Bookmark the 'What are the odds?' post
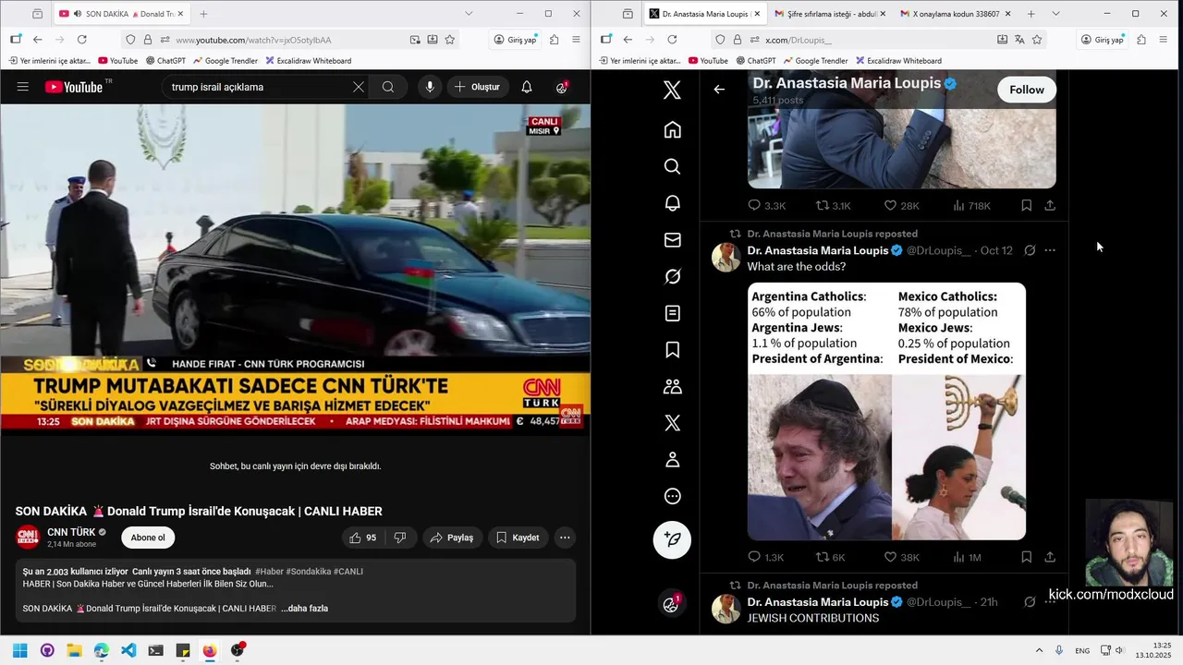The width and height of the screenshot is (1183, 665). (1026, 557)
